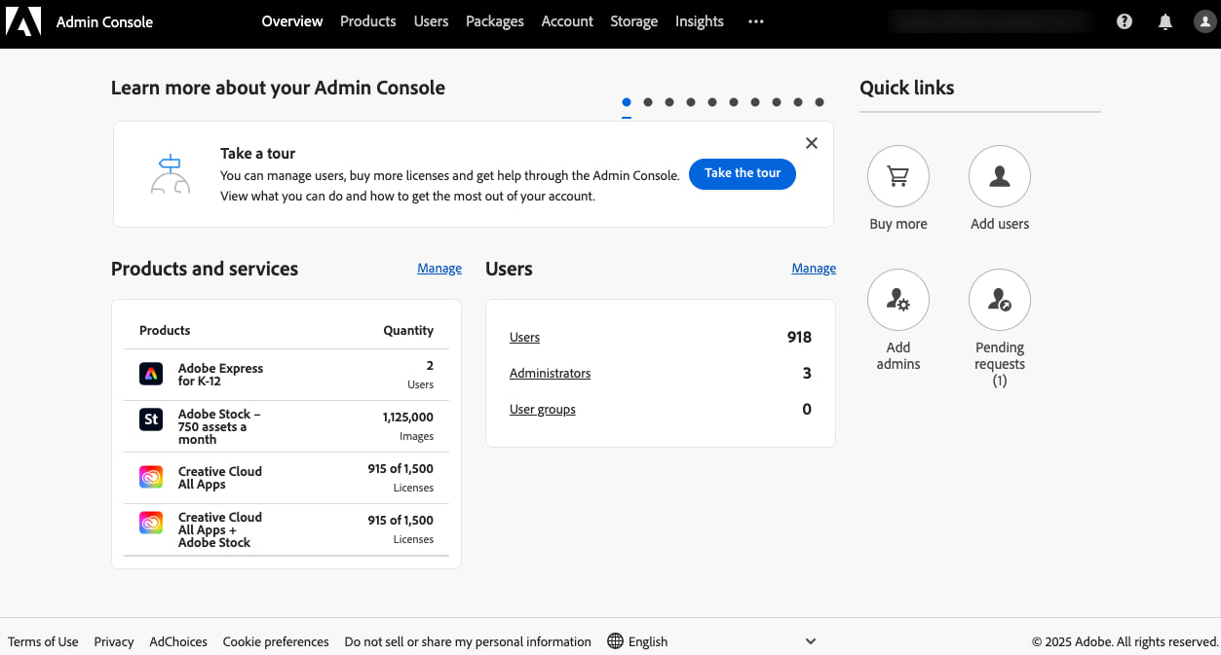Screen dimensions: 1221x655
Task: Click the Adobe logo in header
Action: pos(22,21)
